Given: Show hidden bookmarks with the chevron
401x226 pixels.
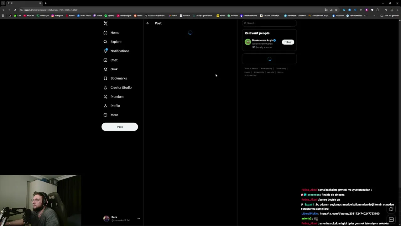Looking at the screenshot, I should pos(374,16).
